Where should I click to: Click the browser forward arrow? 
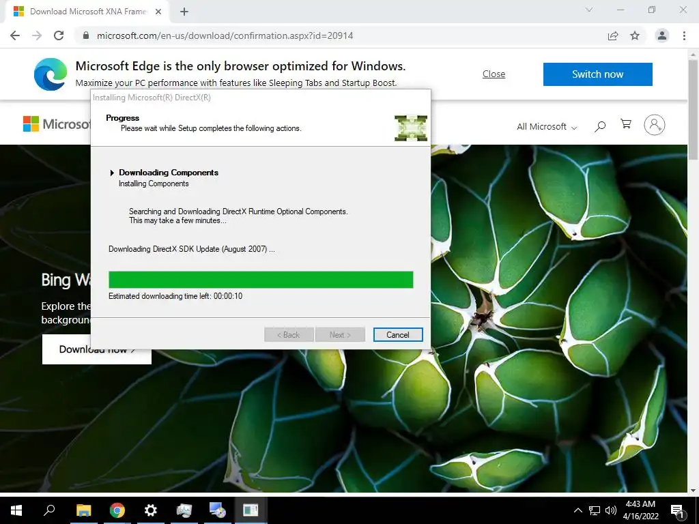[37, 35]
